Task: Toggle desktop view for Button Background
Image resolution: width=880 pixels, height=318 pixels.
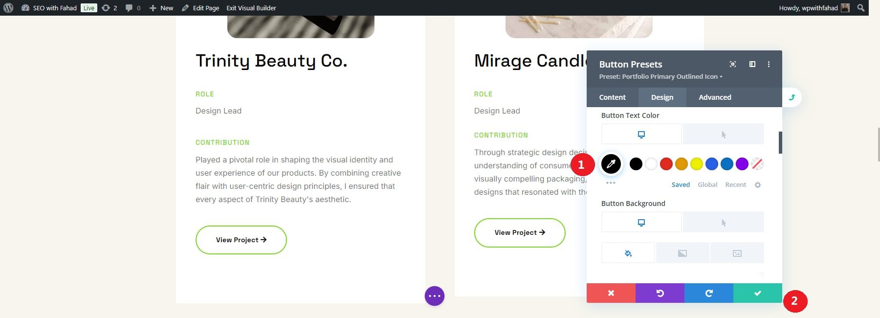Action: [x=641, y=222]
